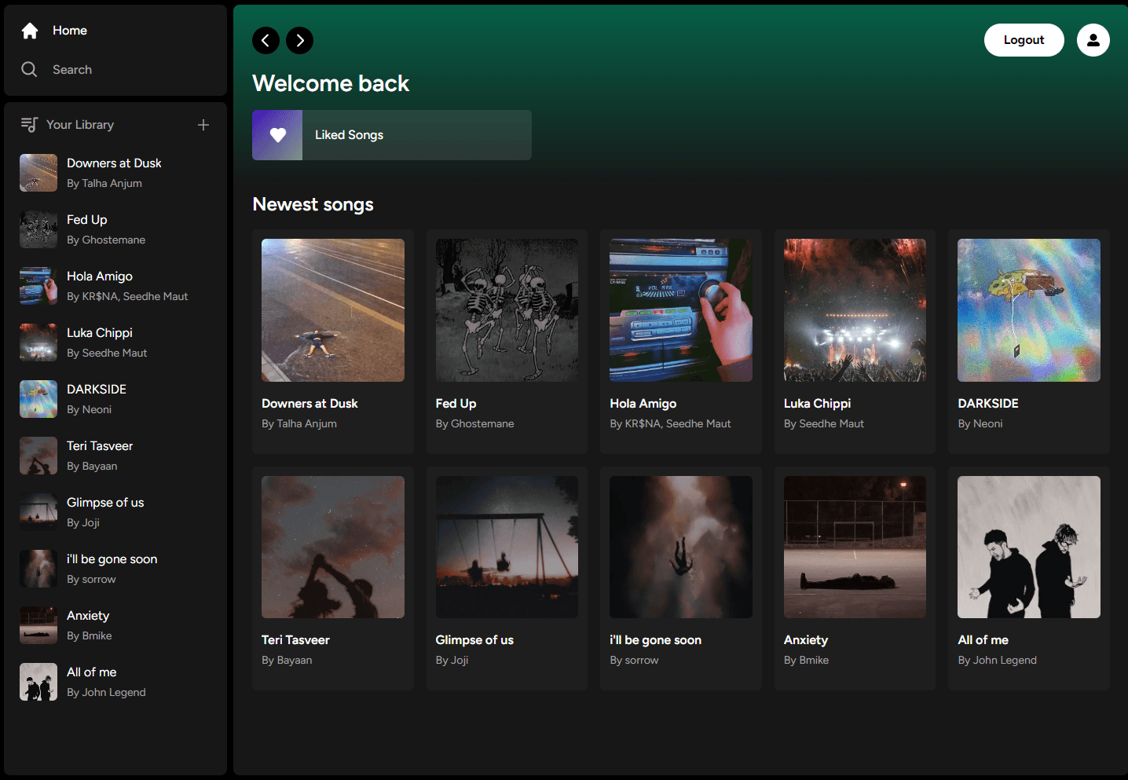Click 'Glimpse of us' title in Newest songs
This screenshot has width=1128, height=780.
474,640
